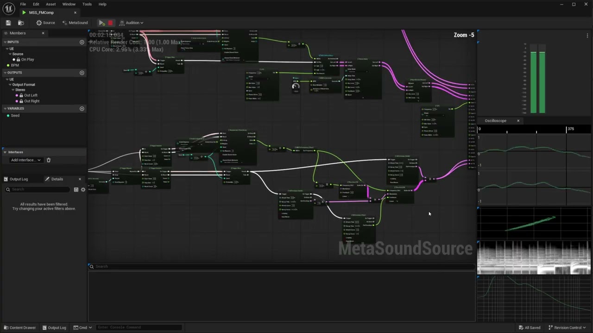
Task: Collapse the UE group under Inputs
Action: (7, 49)
